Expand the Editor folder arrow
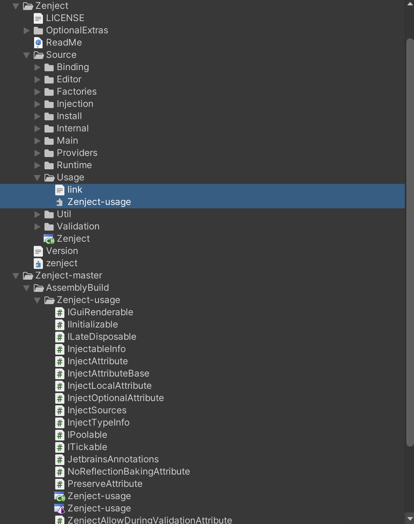Image resolution: width=414 pixels, height=524 pixels. [37, 80]
